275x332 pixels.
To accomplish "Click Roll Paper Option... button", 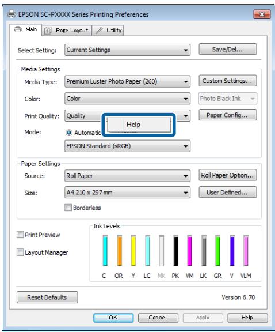I will (228, 175).
